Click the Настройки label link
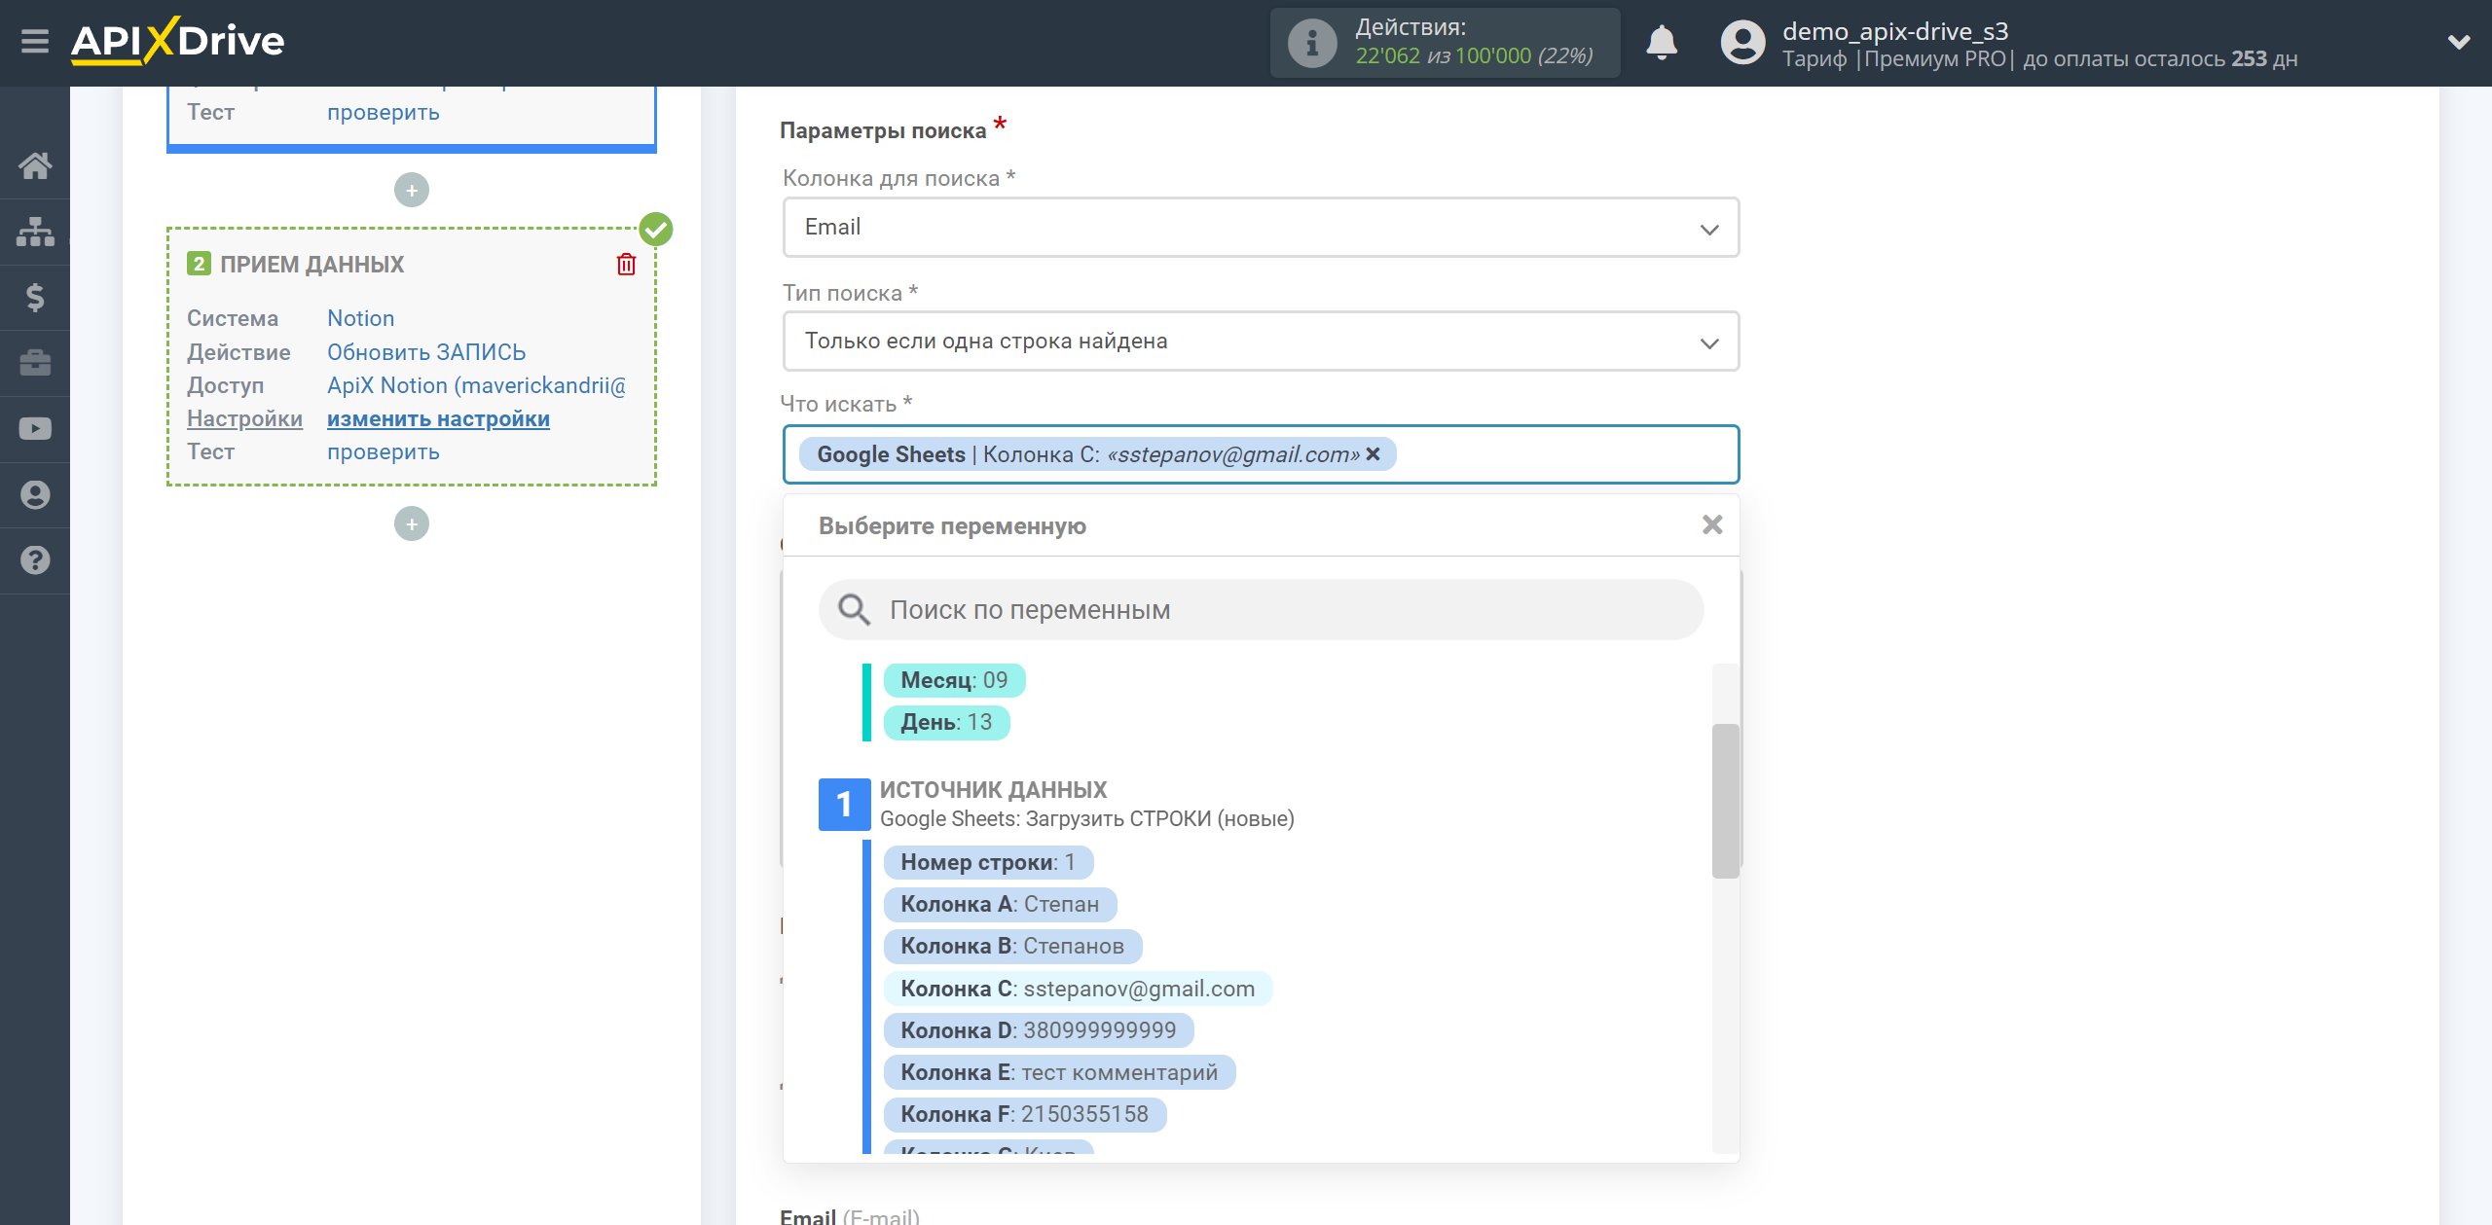2492x1225 pixels. pos(244,418)
